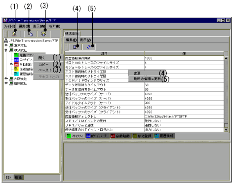The height and width of the screenshot is (184, 233).
Task: Open the 編集(E) menu in right pane
Action: pos(71,40)
